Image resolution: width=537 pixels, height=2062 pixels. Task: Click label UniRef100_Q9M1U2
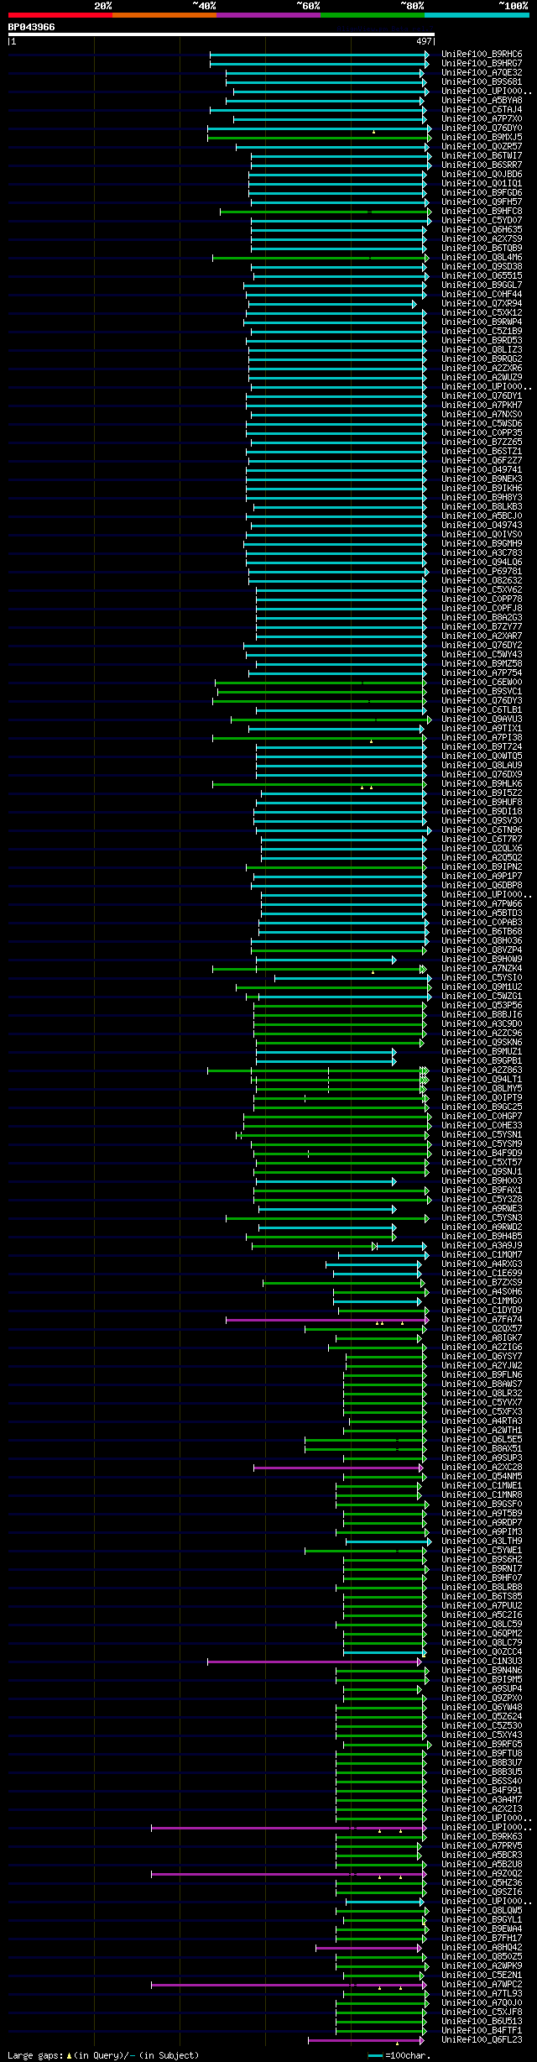tap(482, 987)
